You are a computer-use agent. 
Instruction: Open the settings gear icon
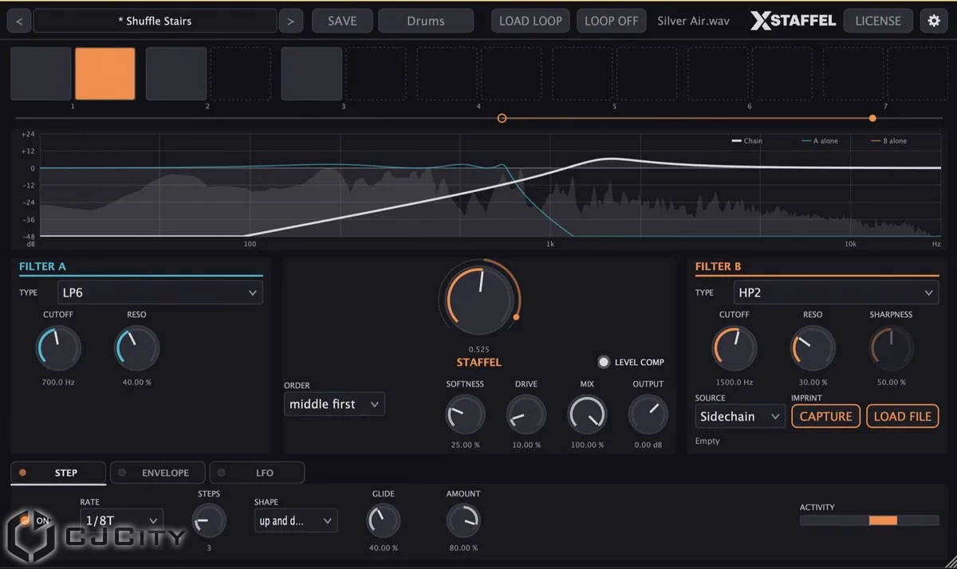pos(934,21)
